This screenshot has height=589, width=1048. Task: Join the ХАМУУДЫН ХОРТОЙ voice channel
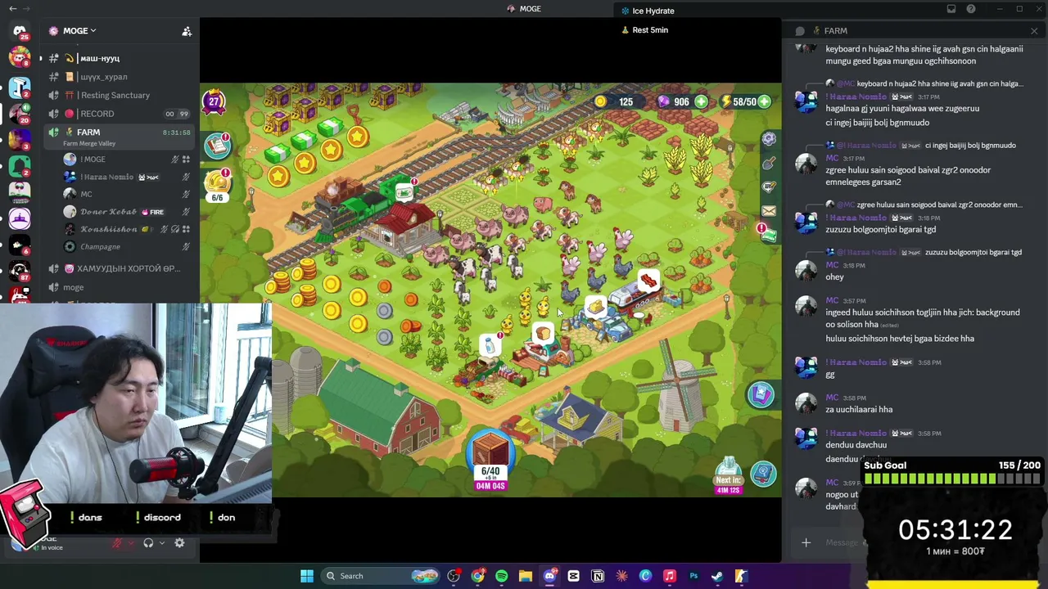[x=120, y=268]
